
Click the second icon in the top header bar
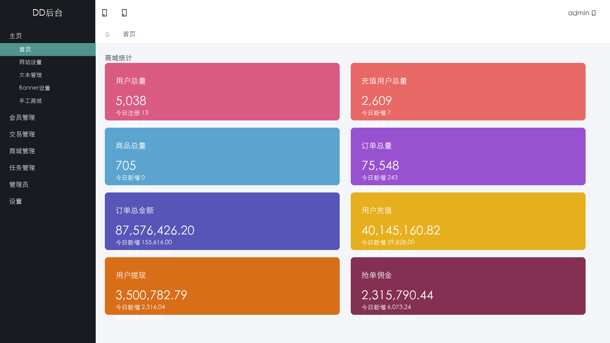point(124,13)
